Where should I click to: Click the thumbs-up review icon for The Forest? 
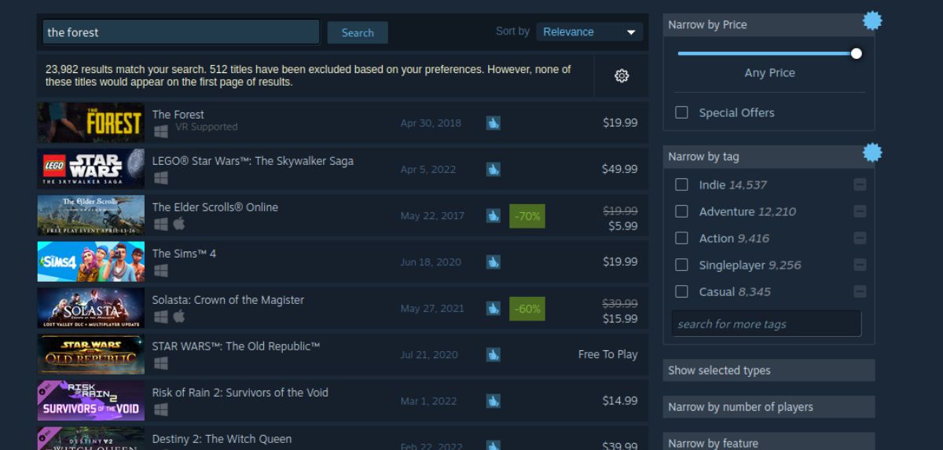pos(493,123)
